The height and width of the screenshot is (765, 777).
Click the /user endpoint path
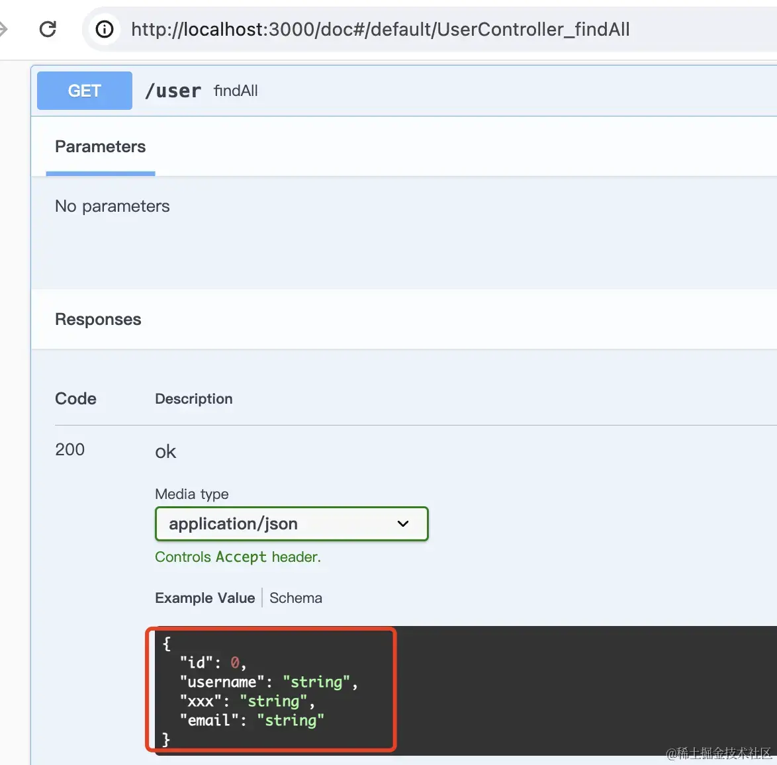(173, 91)
